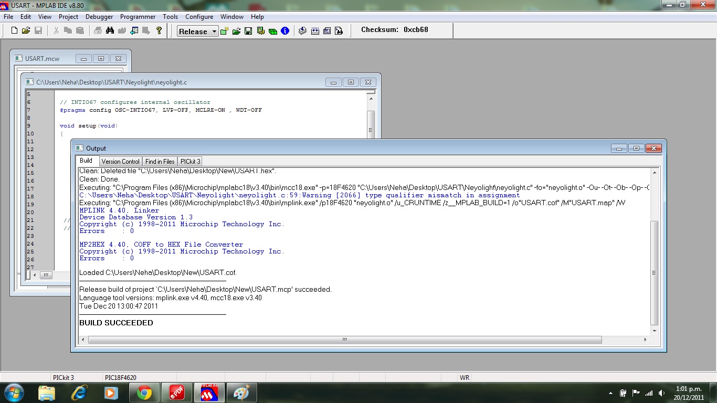Click the '#pragma config OSC=INTIO67' code line
Image resolution: width=717 pixels, height=403 pixels.
tap(161, 110)
